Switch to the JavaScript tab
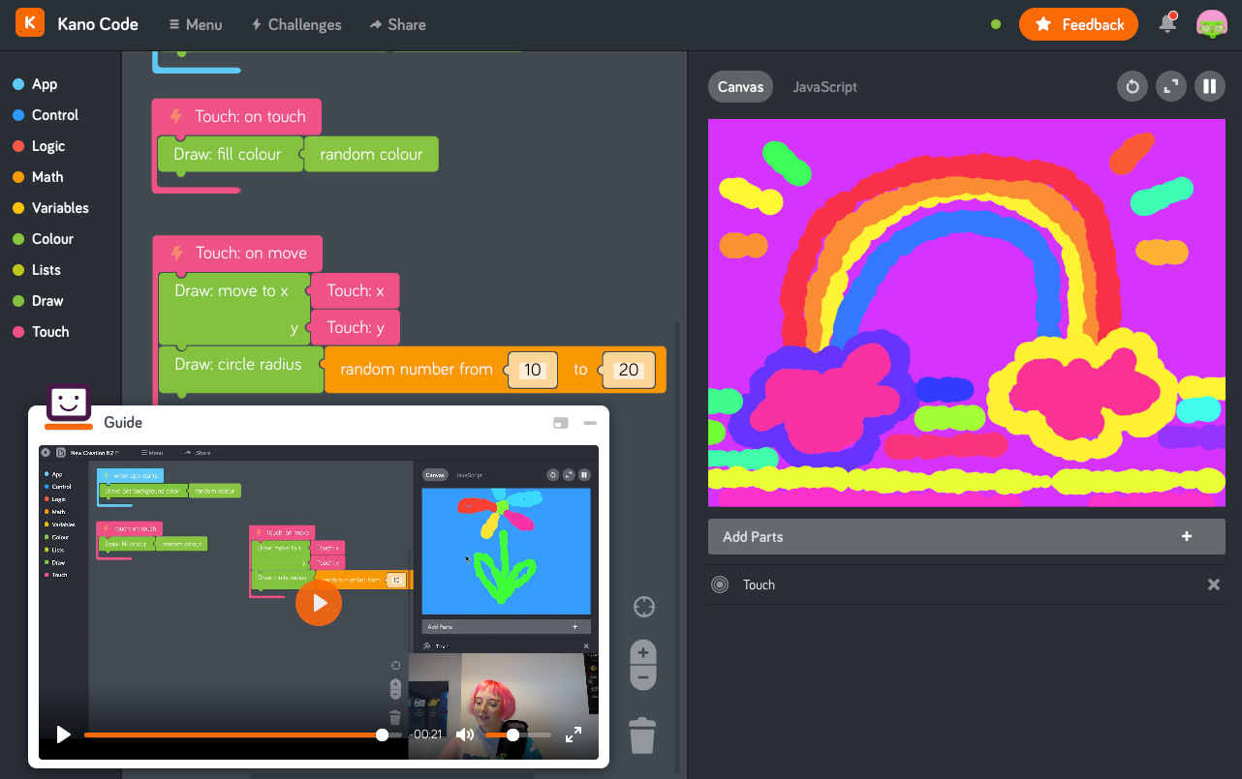The width and height of the screenshot is (1242, 779). pyautogui.click(x=824, y=86)
